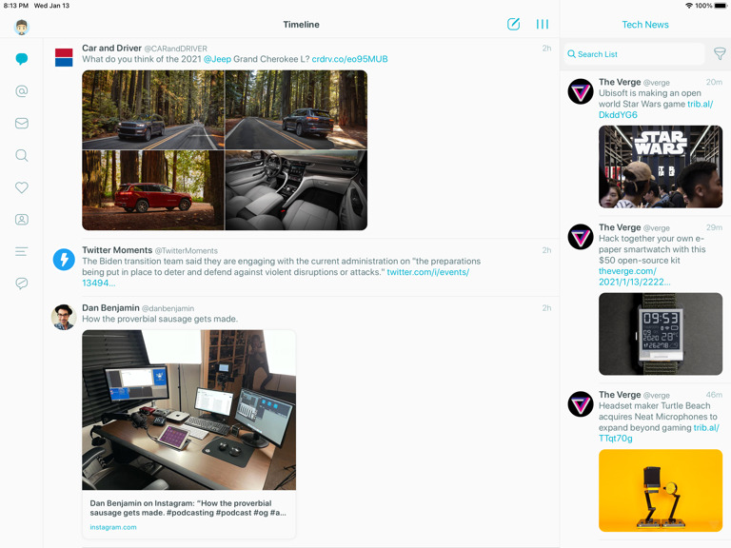This screenshot has height=548, width=731.
Task: Open the @Jeep mention
Action: pyautogui.click(x=217, y=59)
